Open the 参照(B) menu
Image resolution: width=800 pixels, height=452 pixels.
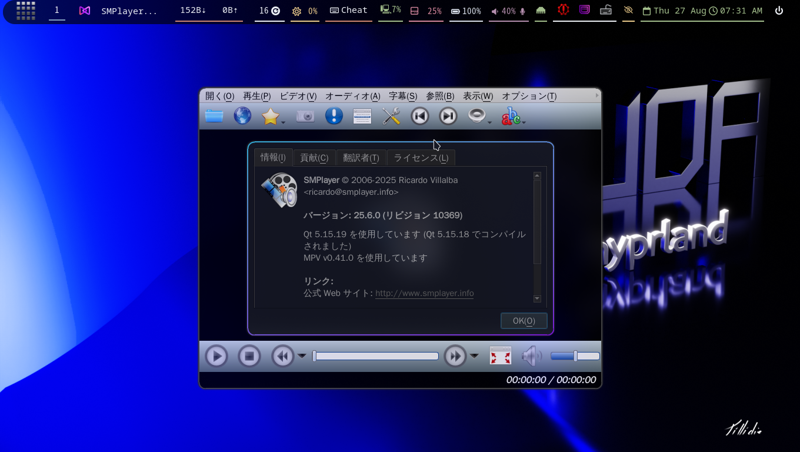(440, 96)
